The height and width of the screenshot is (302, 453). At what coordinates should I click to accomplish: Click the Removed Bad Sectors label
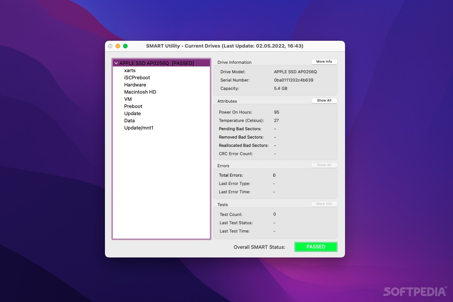[241, 137]
